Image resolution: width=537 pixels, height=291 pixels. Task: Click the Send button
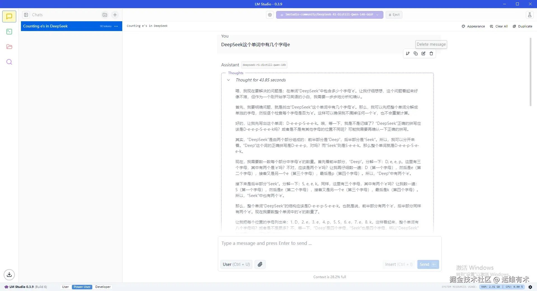(428, 264)
